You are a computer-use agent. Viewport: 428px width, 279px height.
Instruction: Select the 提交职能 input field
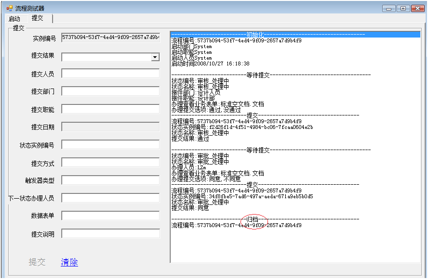tap(110, 109)
